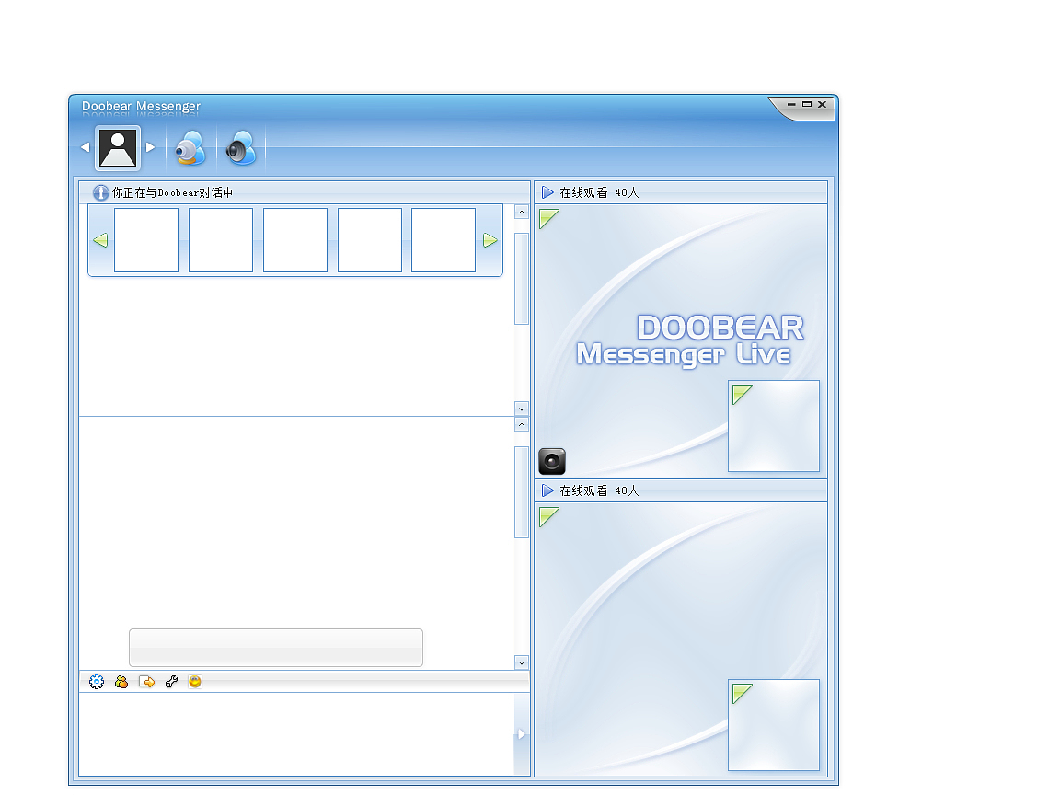The width and height of the screenshot is (1060, 795).
Task: Click the green right arrow on the thumbnail strip
Action: [x=490, y=240]
